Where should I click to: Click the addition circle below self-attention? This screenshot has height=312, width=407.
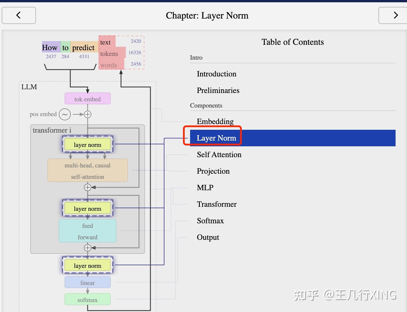click(x=87, y=187)
